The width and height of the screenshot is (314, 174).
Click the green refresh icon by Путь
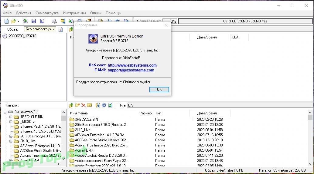tap(110, 105)
